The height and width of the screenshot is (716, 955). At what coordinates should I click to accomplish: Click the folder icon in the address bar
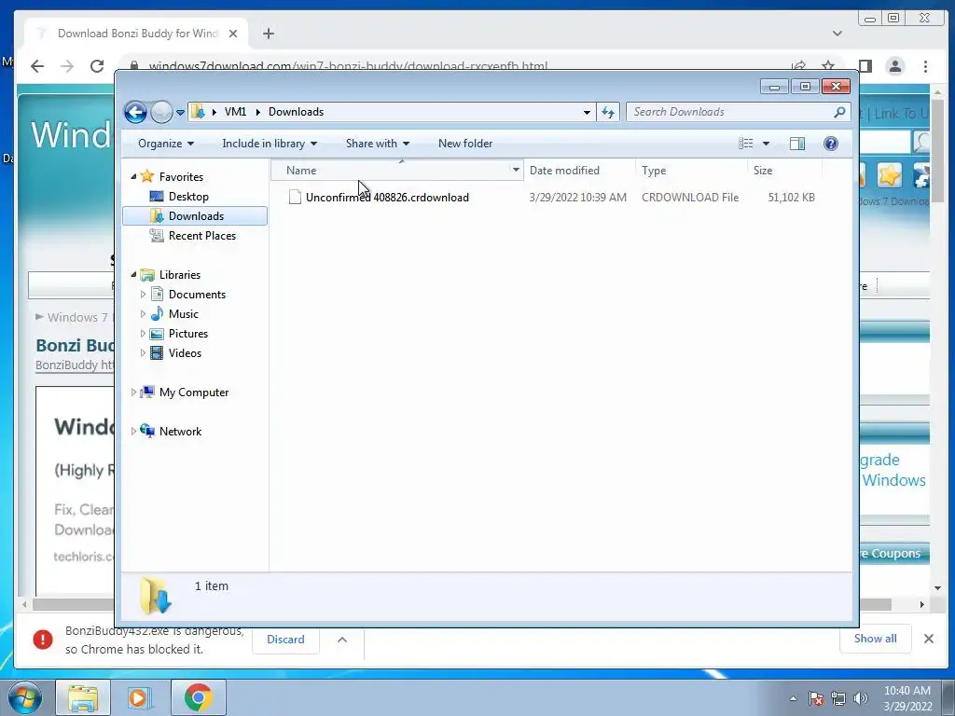click(198, 112)
